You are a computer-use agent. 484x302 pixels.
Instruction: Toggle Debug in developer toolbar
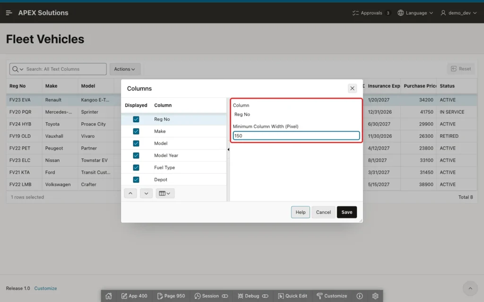253,296
